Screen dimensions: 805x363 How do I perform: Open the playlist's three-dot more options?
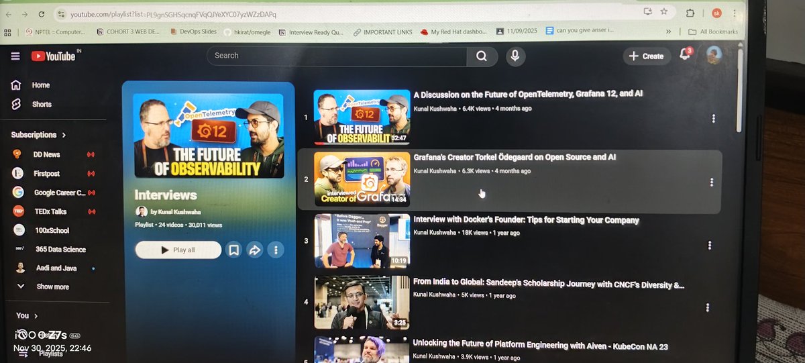pyautogui.click(x=276, y=250)
